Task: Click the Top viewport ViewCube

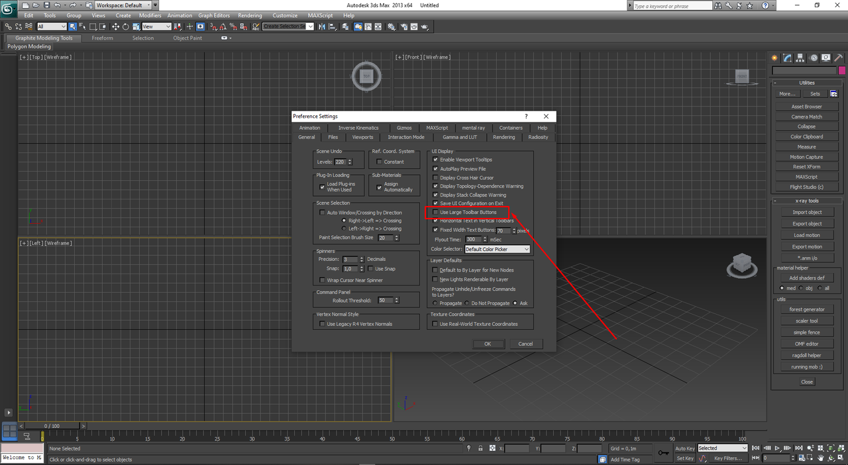Action: click(x=366, y=77)
